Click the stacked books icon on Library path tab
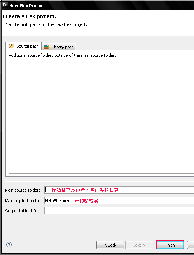Image resolution: width=194 pixels, height=255 pixels. pos(46,47)
